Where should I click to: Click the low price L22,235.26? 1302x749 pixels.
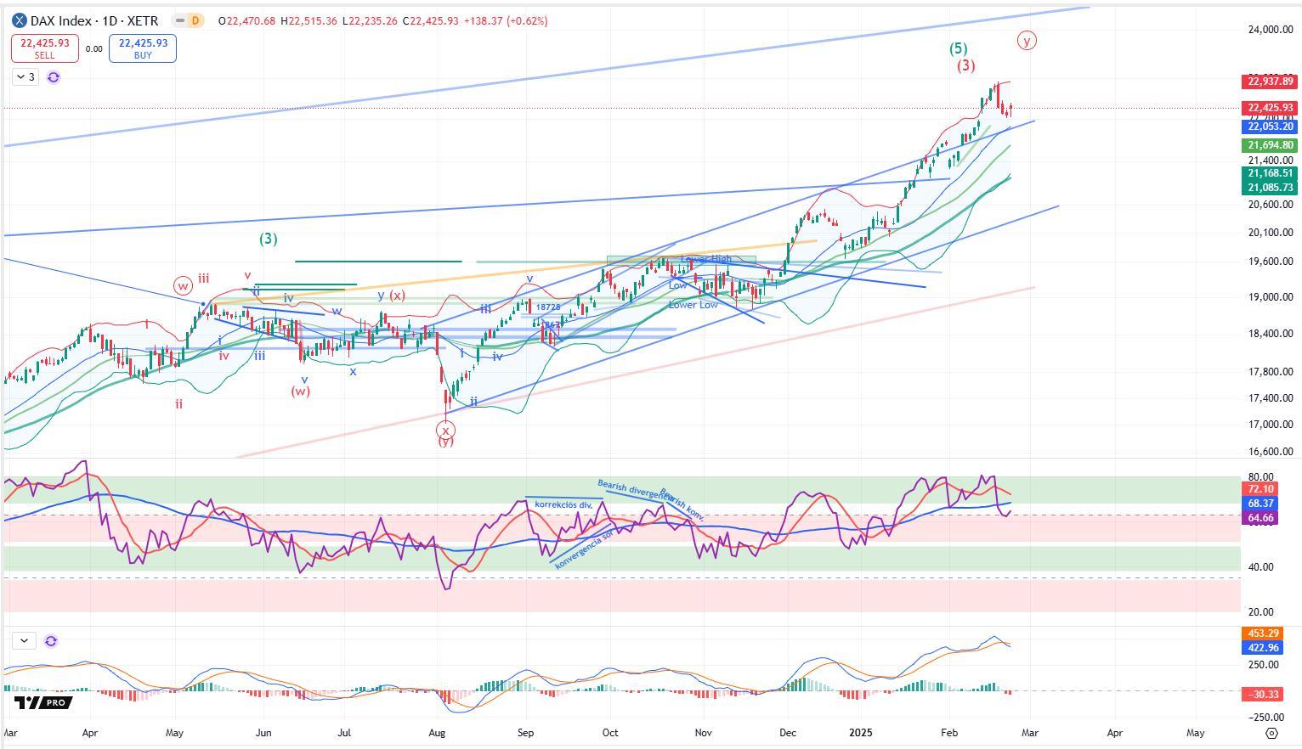pyautogui.click(x=370, y=20)
